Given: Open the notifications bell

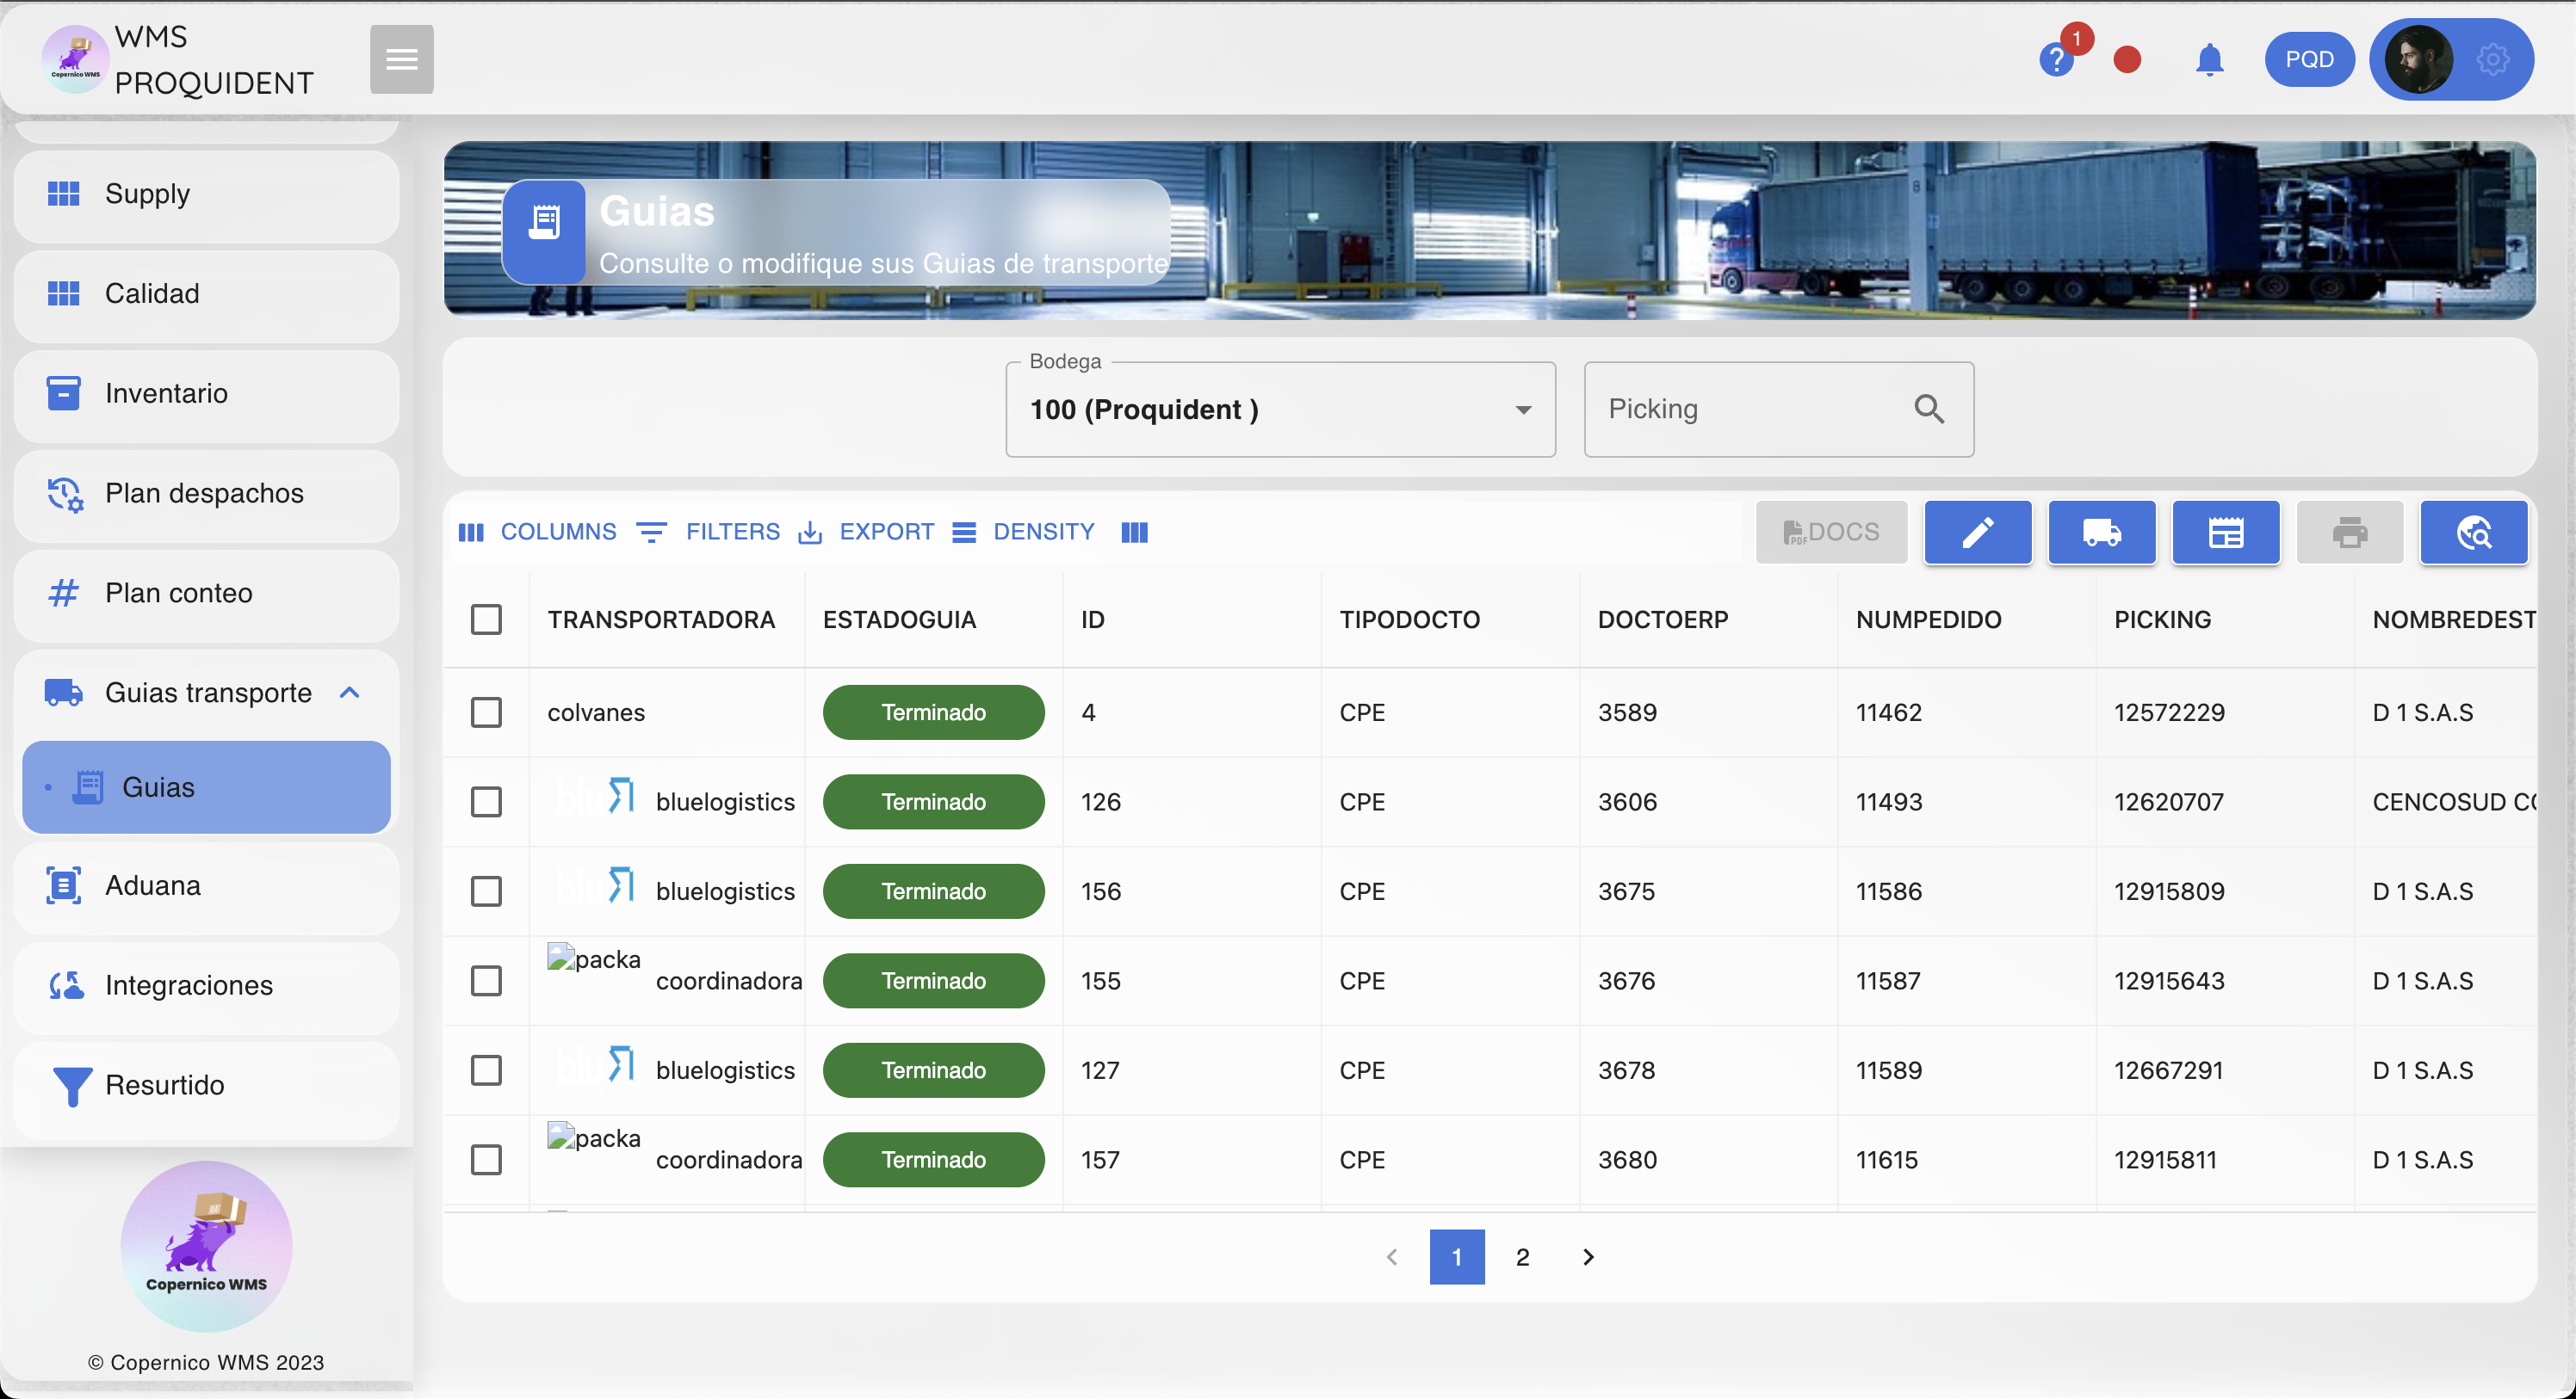Looking at the screenshot, I should (2209, 60).
